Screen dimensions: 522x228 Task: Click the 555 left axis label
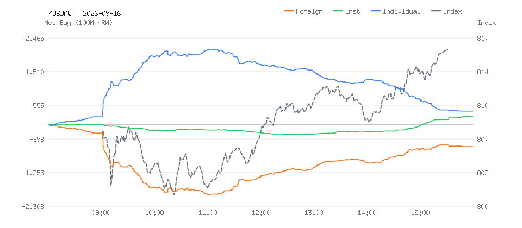pos(39,106)
